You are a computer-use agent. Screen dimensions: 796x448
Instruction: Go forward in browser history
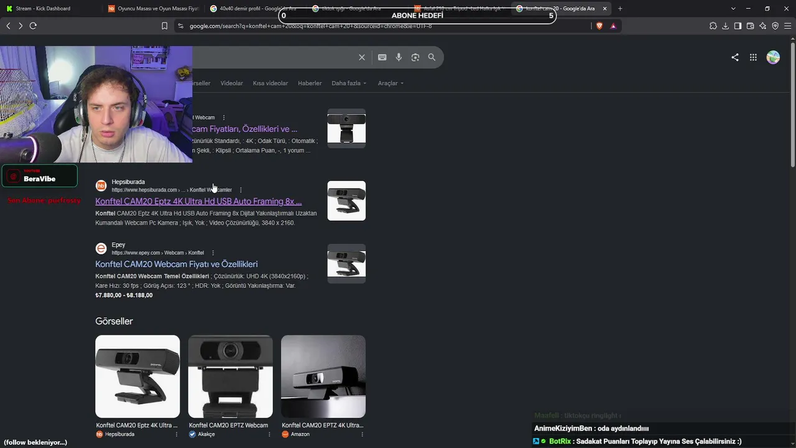point(21,26)
